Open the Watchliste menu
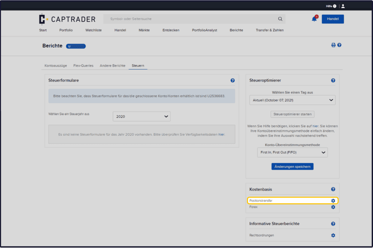Image resolution: width=373 pixels, height=248 pixels. coord(94,30)
